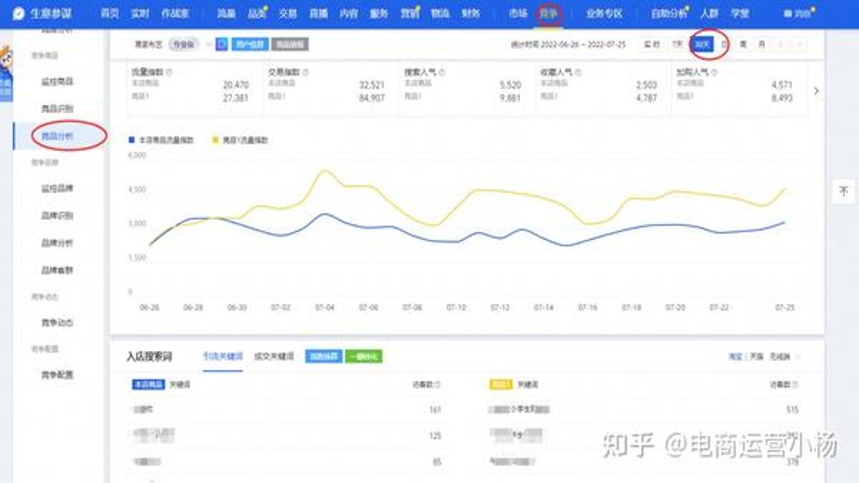859x483 pixels.
Task: Select the 周 date range button
Action: (x=743, y=44)
